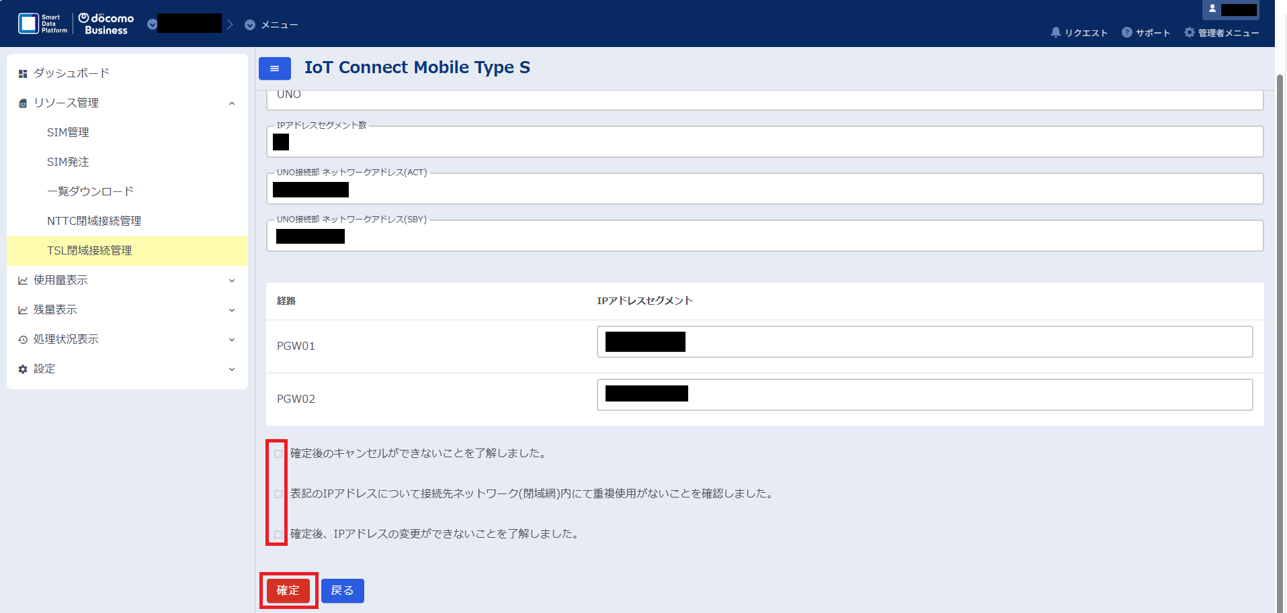The height and width of the screenshot is (613, 1287).
Task: Open the メニュー dropdown in header
Action: (x=272, y=25)
